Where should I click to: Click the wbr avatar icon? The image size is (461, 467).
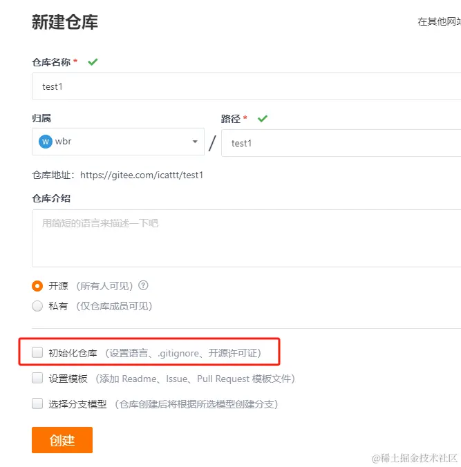[46, 141]
